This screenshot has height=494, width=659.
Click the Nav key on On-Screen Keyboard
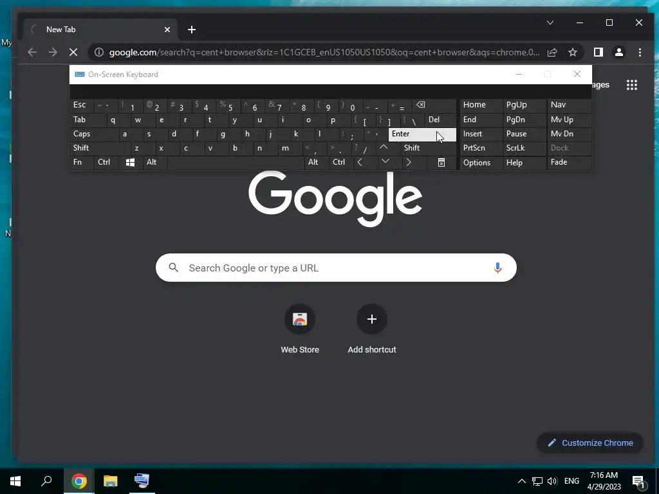click(569, 105)
